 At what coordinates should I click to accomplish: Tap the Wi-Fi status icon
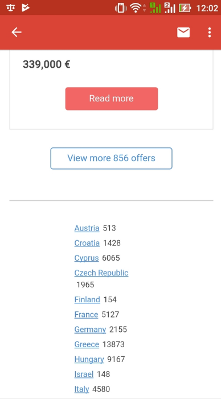click(x=136, y=8)
